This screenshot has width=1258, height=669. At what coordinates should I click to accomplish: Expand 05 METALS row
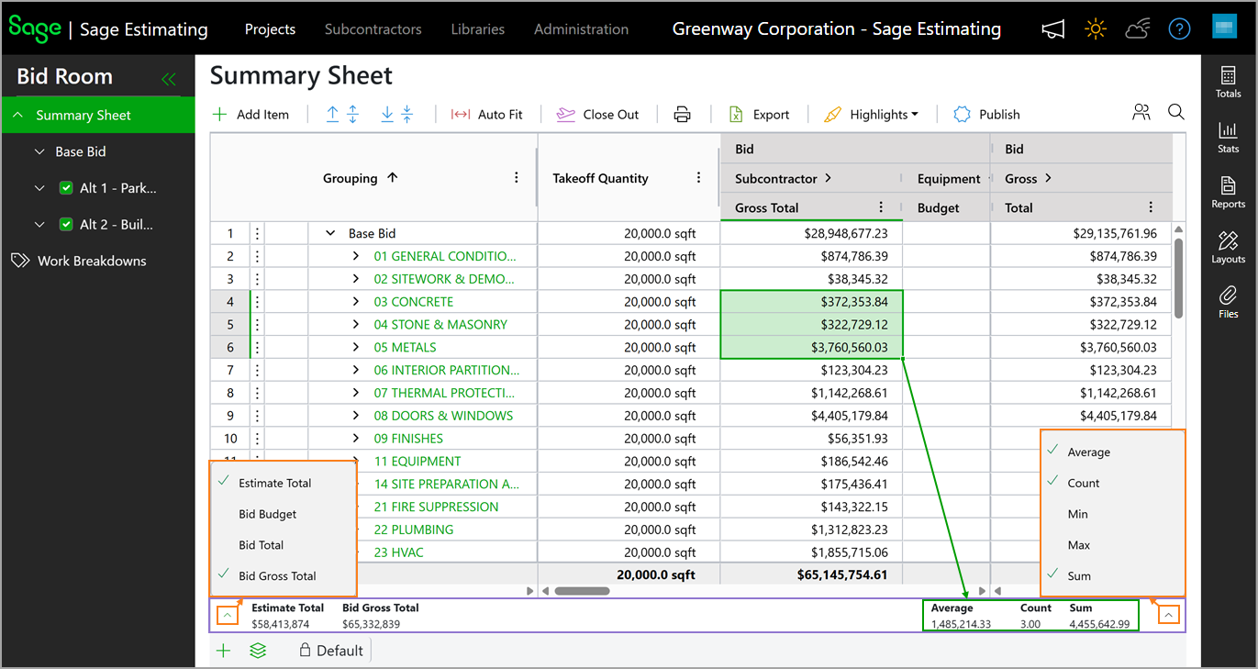pyautogui.click(x=356, y=347)
